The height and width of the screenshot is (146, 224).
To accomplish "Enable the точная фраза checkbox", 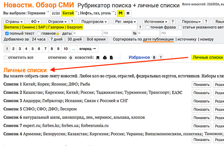I will click(x=147, y=27).
